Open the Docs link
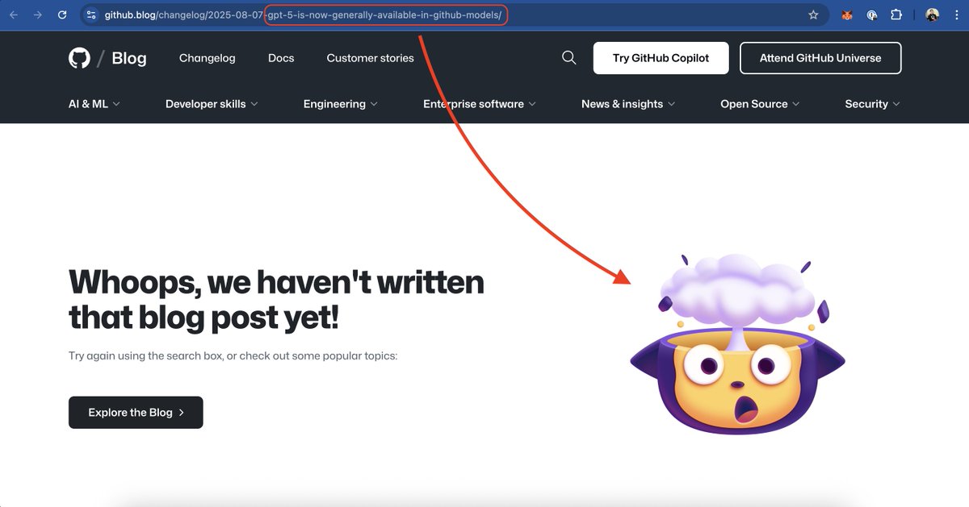 (281, 58)
